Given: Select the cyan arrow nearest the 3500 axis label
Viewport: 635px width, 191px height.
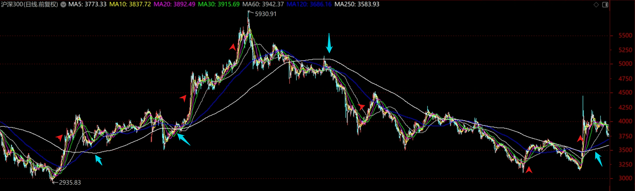Looking at the screenshot, I should [x=598, y=159].
